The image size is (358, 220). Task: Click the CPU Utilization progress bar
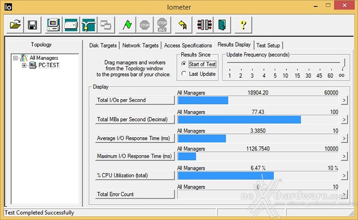pyautogui.click(x=258, y=175)
